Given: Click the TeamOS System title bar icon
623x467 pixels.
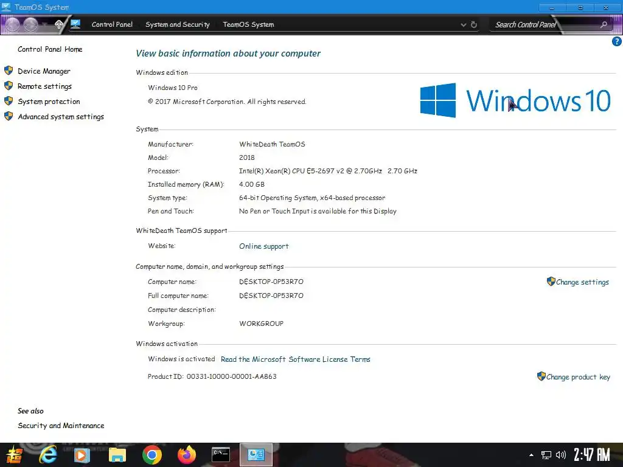Looking at the screenshot, I should click(x=6, y=7).
